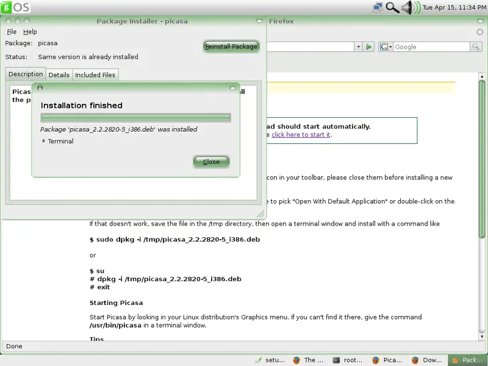Screen dimensions: 488x366
Task: Click the Firefox loading throbber icon
Action: pos(479,32)
